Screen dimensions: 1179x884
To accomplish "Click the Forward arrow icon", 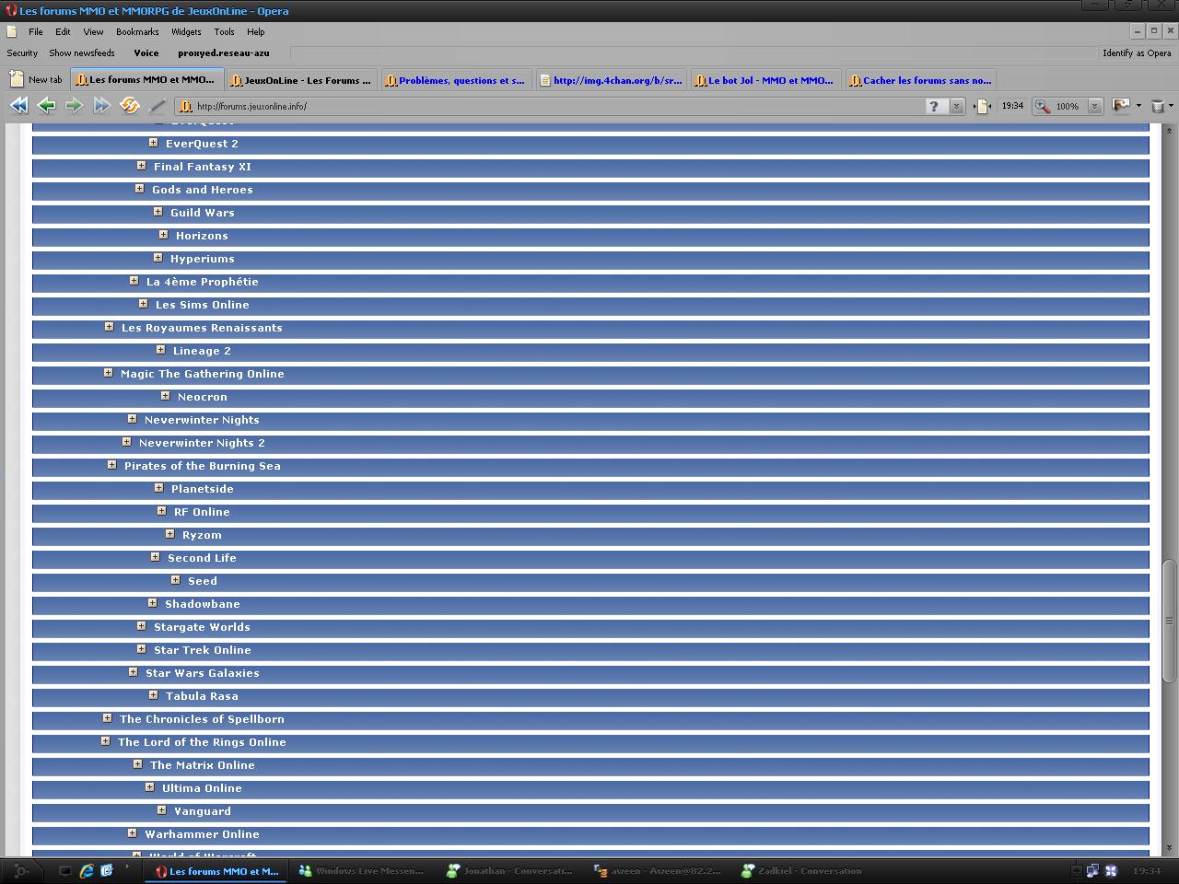I will tap(74, 106).
